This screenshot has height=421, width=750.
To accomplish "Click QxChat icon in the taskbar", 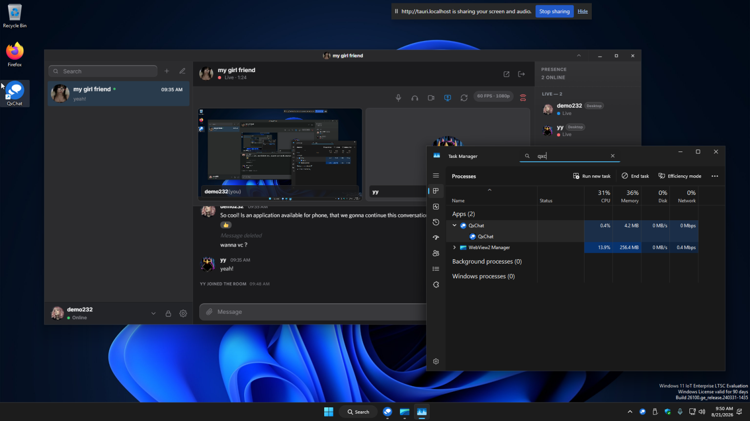I will (x=388, y=412).
